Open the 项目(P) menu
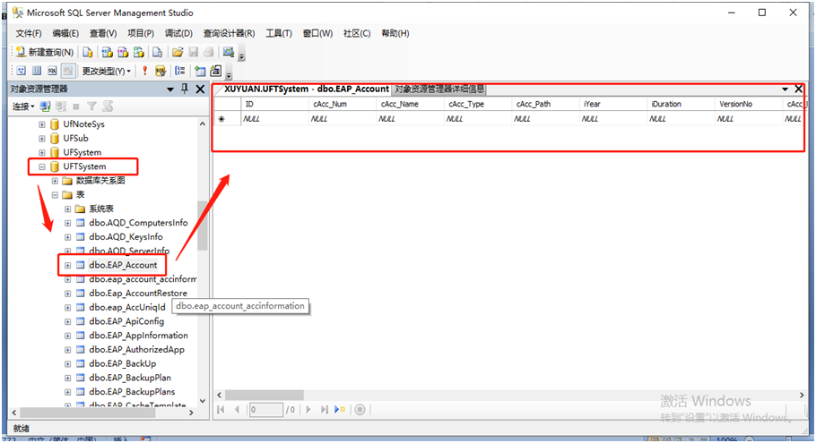The width and height of the screenshot is (816, 443). [141, 33]
